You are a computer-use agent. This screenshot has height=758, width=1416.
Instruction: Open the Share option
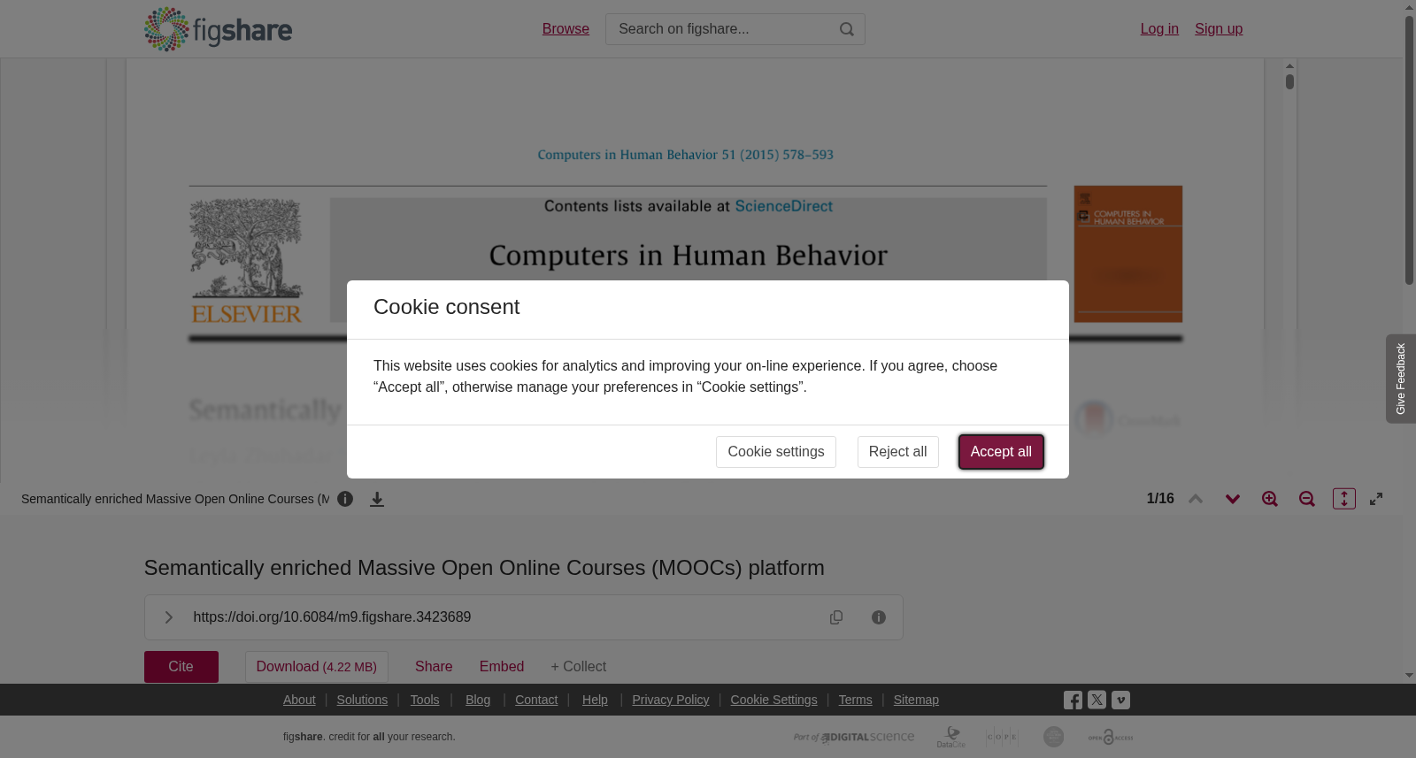pos(434,667)
